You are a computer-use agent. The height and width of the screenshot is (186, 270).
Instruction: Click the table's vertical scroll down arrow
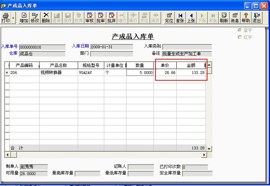click(x=209, y=149)
